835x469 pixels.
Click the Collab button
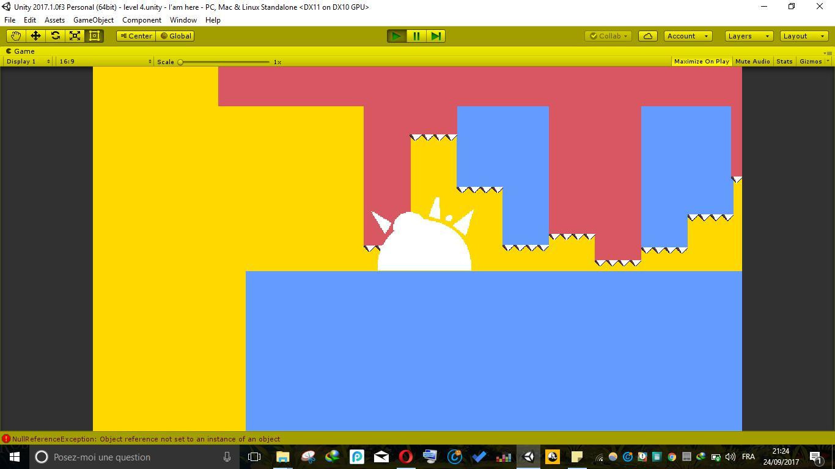(608, 36)
